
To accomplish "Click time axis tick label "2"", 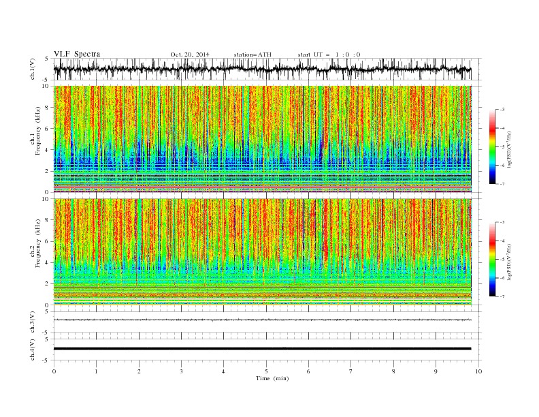I will (x=139, y=371).
